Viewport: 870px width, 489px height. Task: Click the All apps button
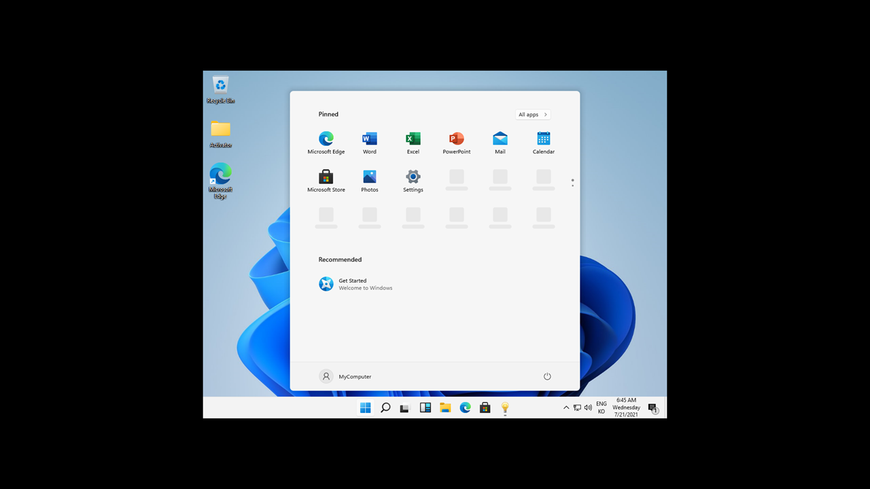click(x=533, y=115)
